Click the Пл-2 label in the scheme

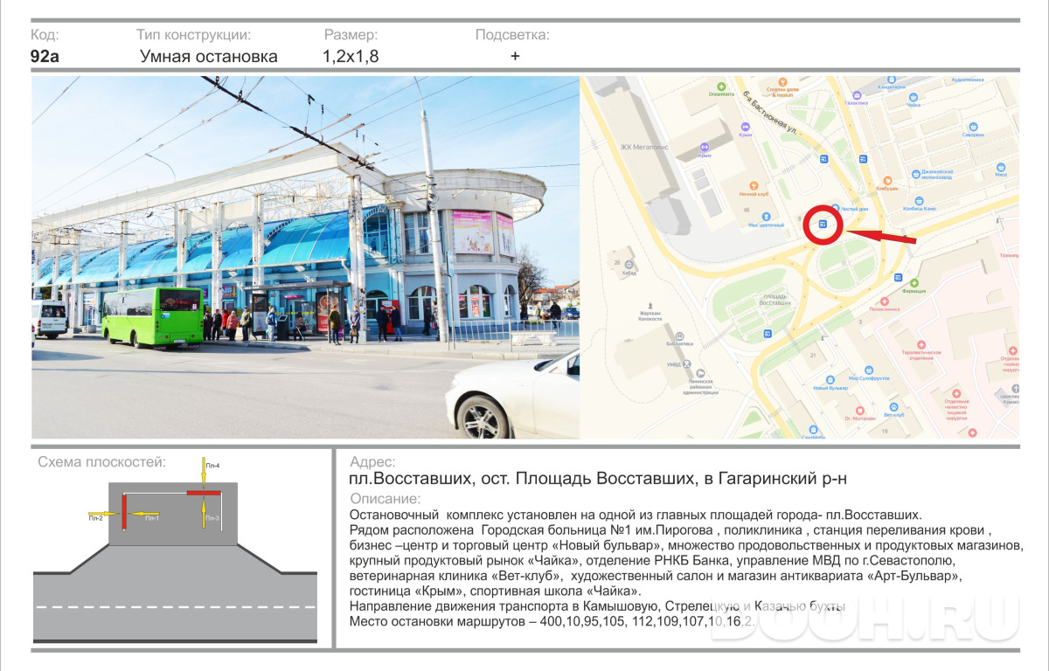click(x=95, y=519)
